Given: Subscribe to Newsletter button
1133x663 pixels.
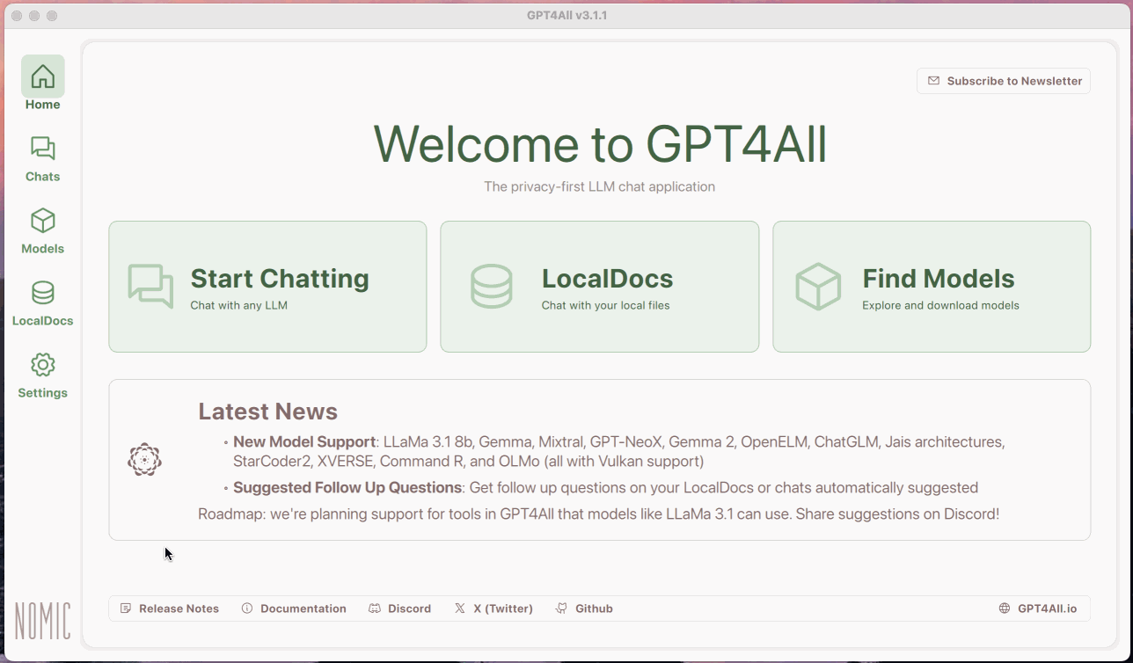Looking at the screenshot, I should click(x=1004, y=81).
